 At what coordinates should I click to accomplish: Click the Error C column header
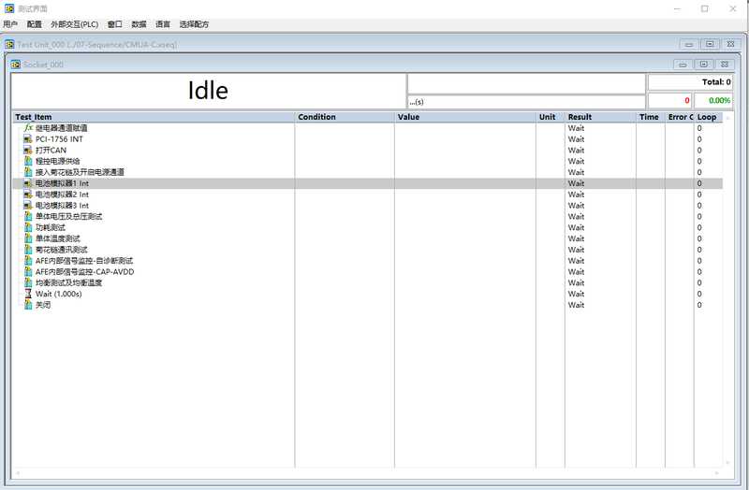click(x=680, y=117)
